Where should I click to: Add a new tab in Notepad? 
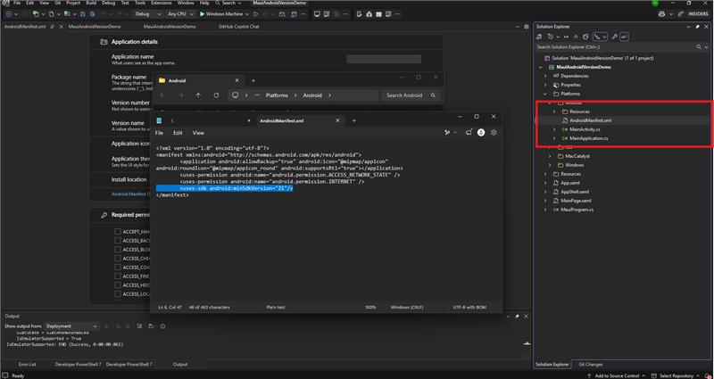(x=353, y=120)
